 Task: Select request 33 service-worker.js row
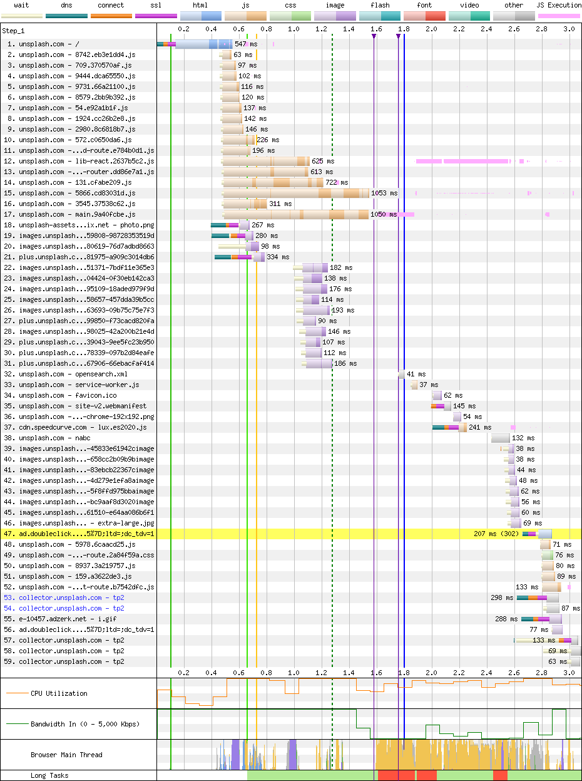point(79,385)
